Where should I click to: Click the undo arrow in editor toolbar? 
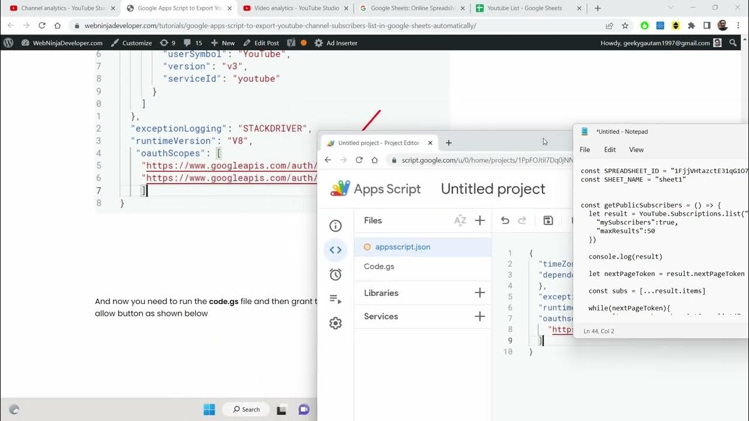[x=505, y=220]
